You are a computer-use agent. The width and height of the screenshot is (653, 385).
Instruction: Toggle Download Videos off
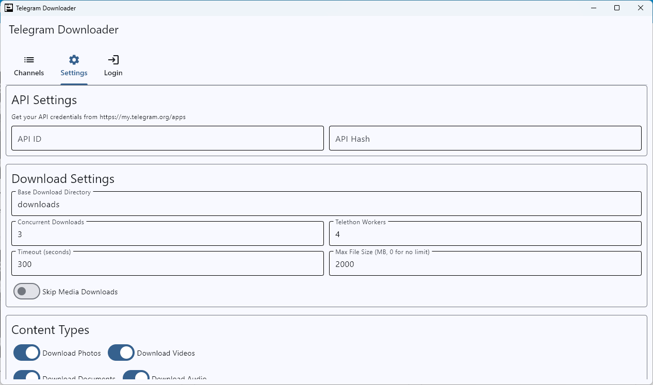tap(121, 353)
